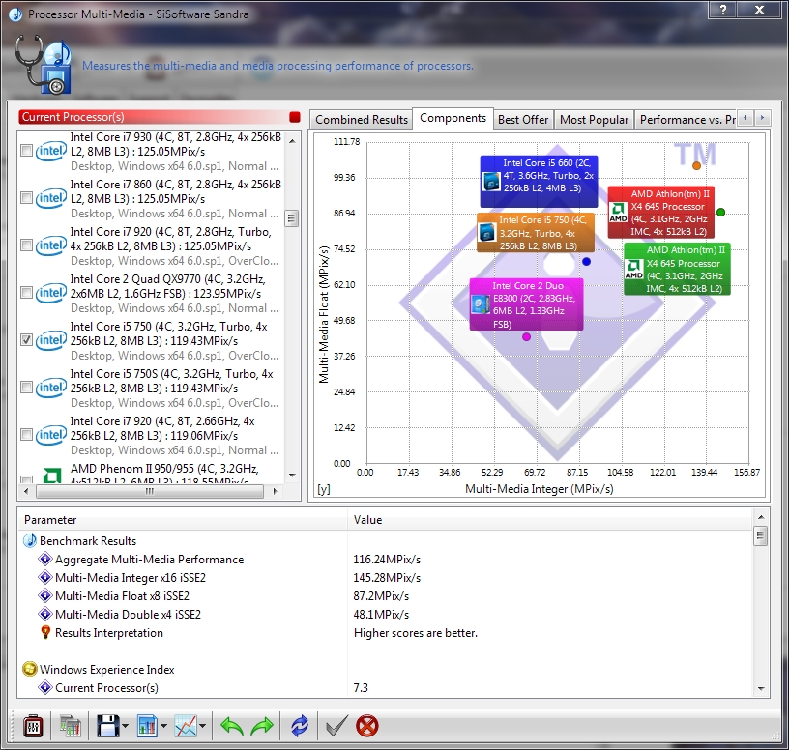Click the red AMD Athlon II X4 645 label
789x750 pixels.
660,213
